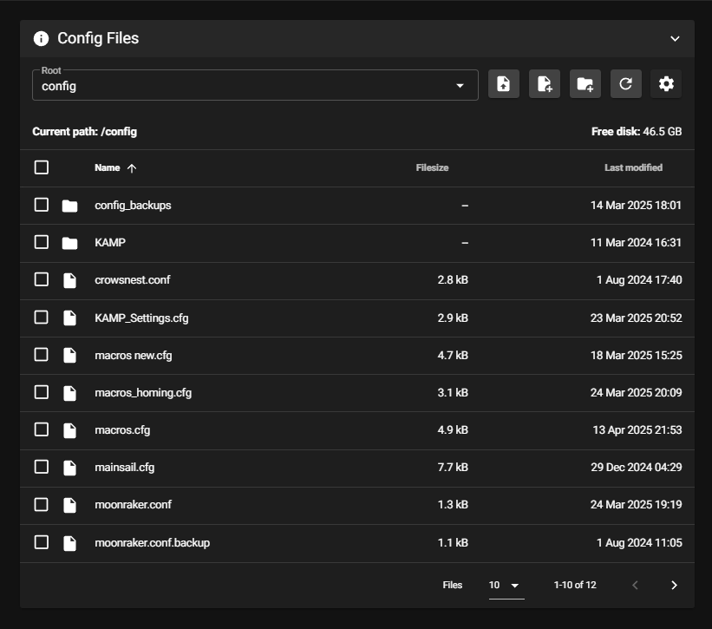Click the create new folder icon
Screen dimensions: 712x629
pos(585,84)
